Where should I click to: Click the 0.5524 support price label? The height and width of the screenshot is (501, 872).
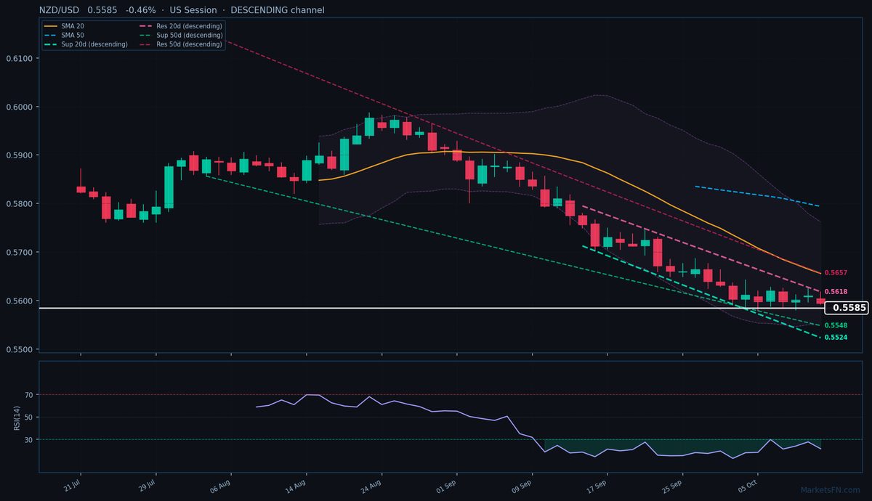point(836,338)
